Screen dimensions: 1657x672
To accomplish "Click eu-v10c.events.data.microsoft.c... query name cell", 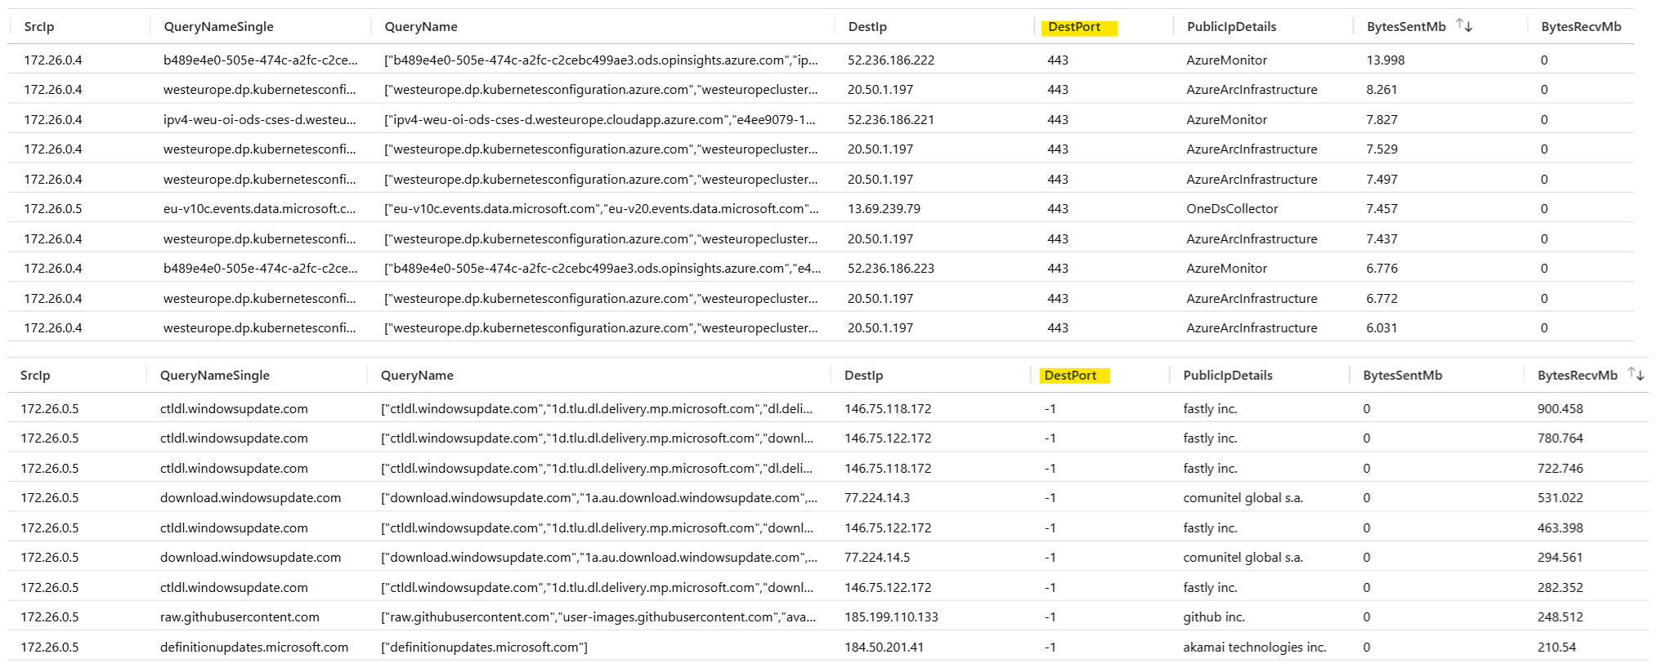I will (x=259, y=209).
